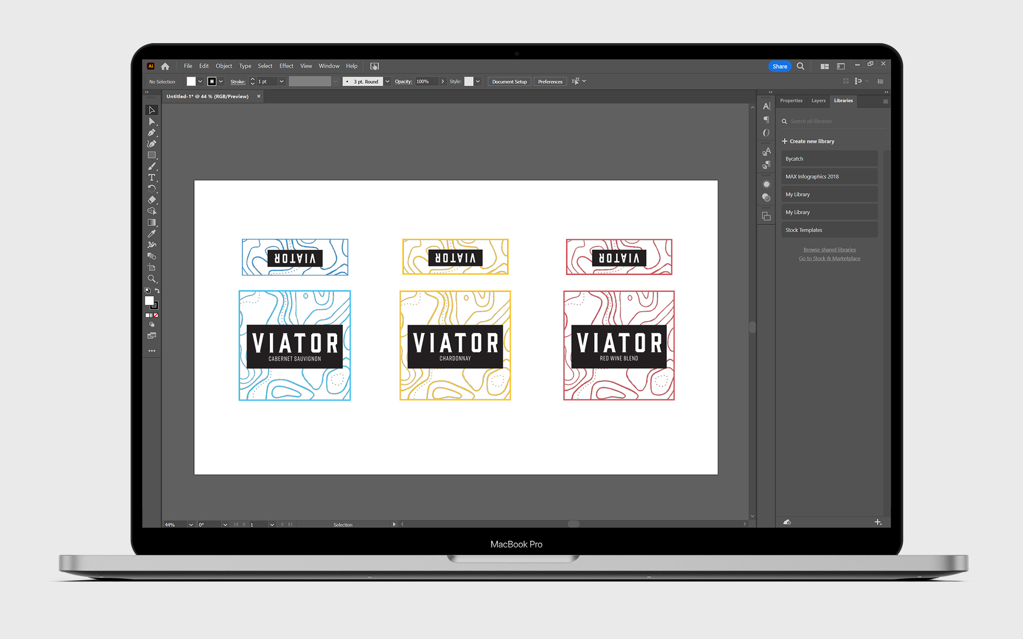Select the Type tool
The width and height of the screenshot is (1023, 639).
pyautogui.click(x=152, y=177)
